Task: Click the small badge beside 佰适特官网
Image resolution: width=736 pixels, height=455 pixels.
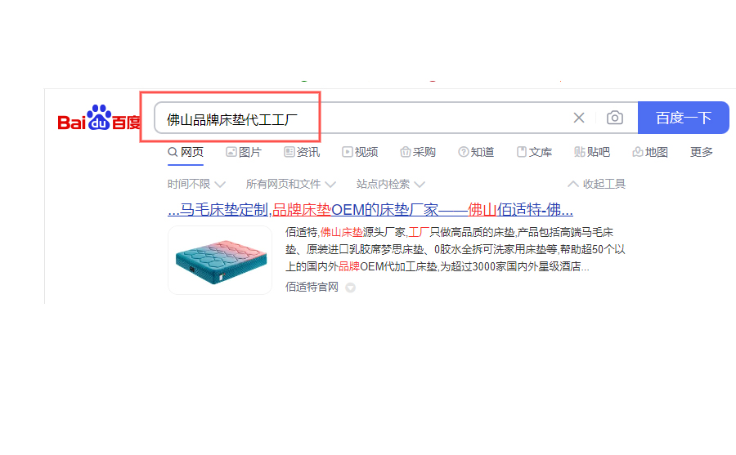Action: [350, 288]
